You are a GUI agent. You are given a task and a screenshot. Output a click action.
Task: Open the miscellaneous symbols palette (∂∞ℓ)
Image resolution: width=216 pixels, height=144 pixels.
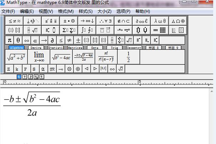[x=142, y=21]
